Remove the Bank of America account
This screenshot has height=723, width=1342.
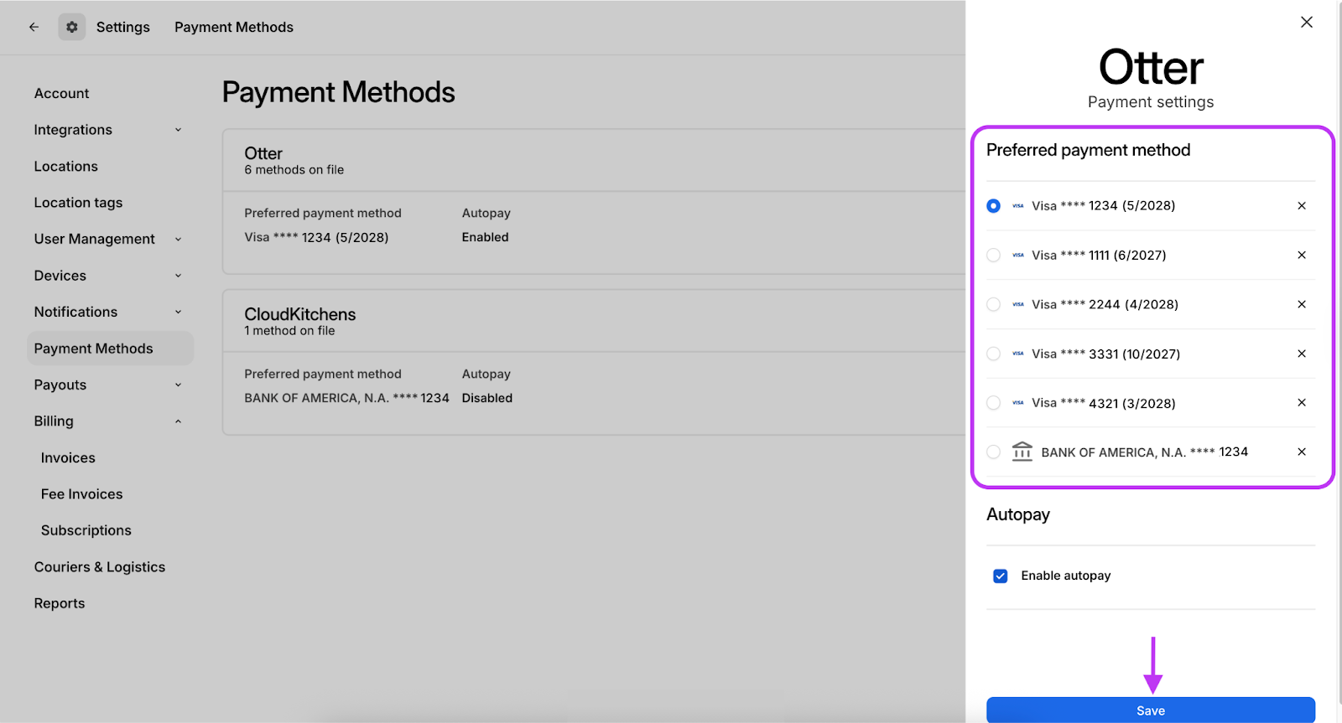pos(1302,452)
